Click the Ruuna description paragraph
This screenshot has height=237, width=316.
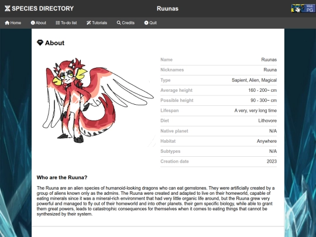[156, 201]
